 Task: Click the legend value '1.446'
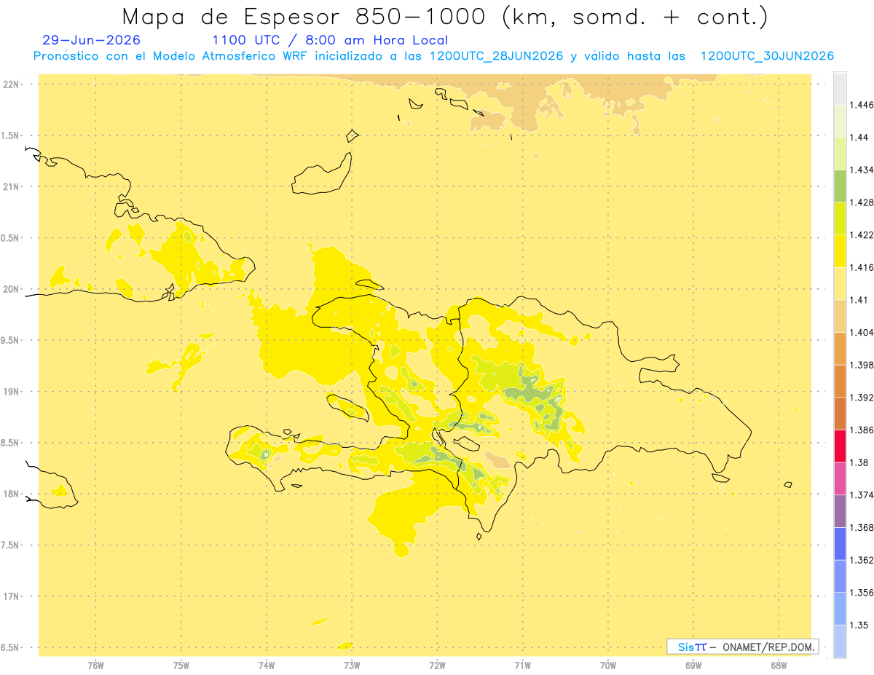(x=862, y=105)
